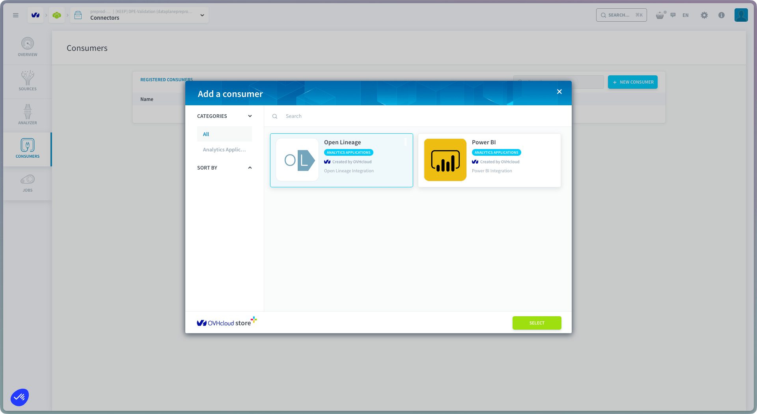757x414 pixels.
Task: Click 'Open Lineage Integration' description text
Action: pyautogui.click(x=349, y=171)
